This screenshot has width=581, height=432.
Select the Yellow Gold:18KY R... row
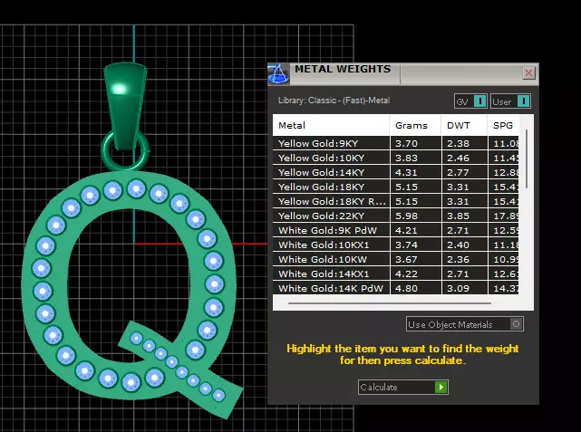click(396, 201)
